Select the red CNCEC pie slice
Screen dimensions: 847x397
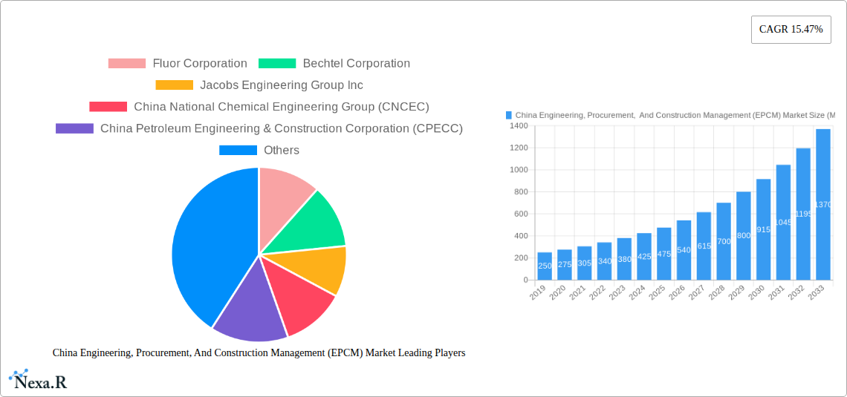tap(299, 304)
